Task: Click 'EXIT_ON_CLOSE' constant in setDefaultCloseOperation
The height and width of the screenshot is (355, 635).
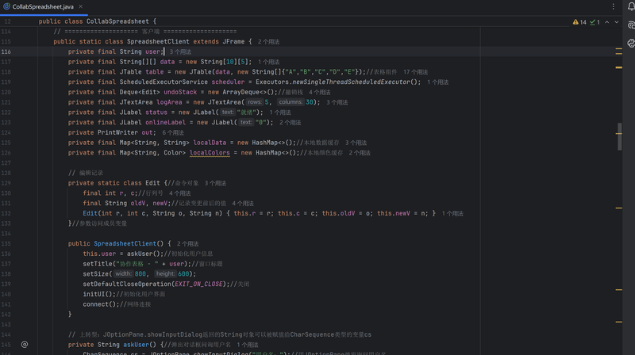Action: coord(198,284)
